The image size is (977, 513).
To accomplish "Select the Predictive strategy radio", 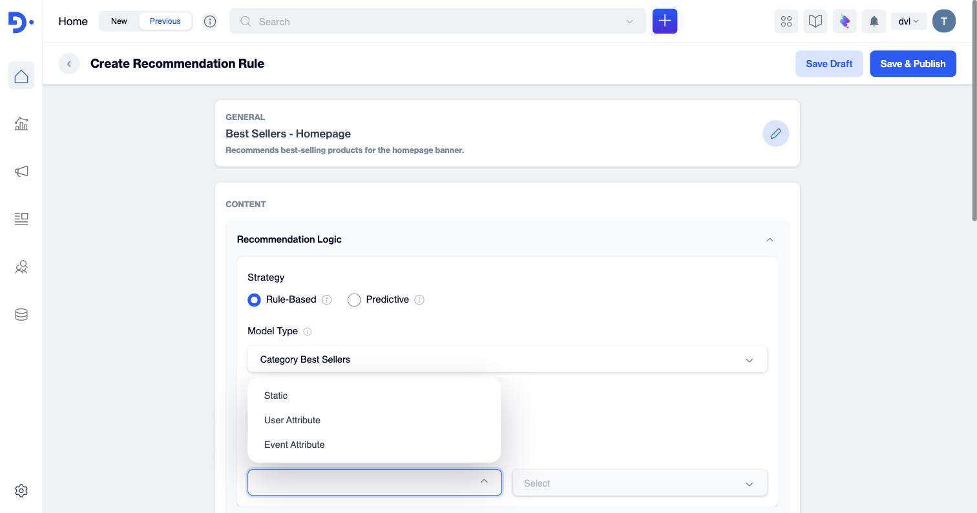I will click(x=354, y=300).
